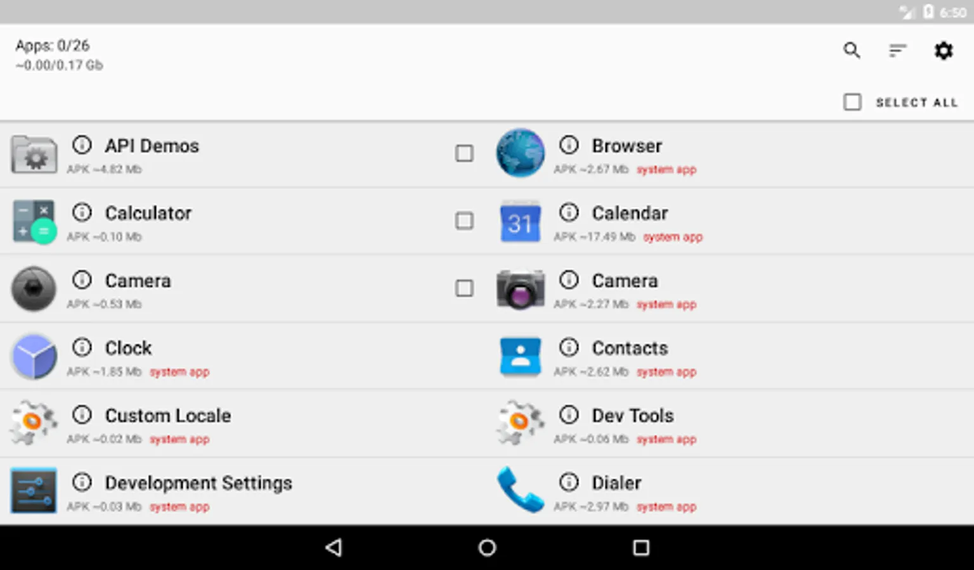The image size is (974, 570).
Task: Tap the Custom Locale gear icon
Action: click(x=34, y=422)
